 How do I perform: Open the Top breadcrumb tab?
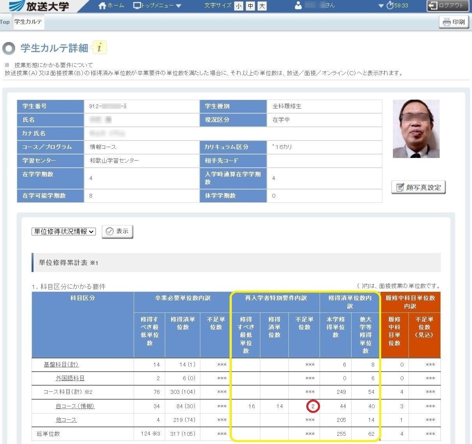click(5, 22)
